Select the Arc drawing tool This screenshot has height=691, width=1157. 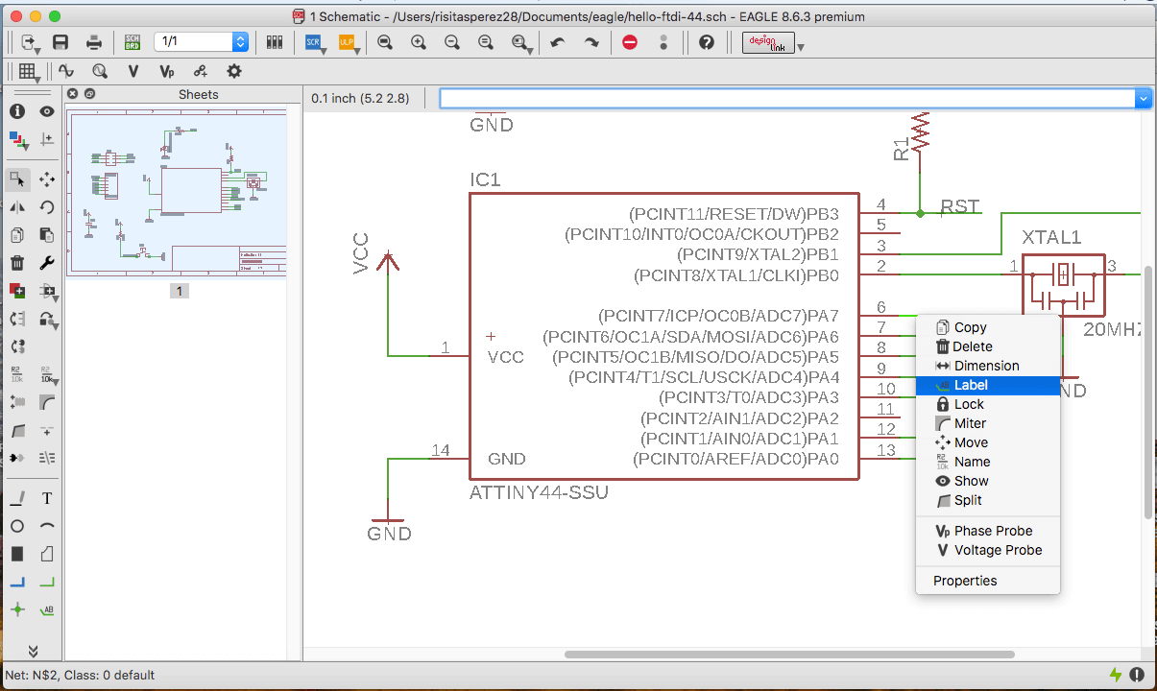click(46, 527)
